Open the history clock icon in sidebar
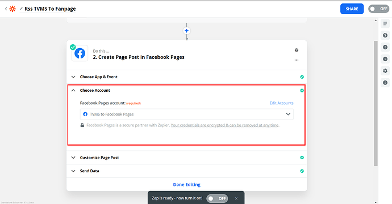Image resolution: width=392 pixels, height=204 pixels. click(x=385, y=59)
